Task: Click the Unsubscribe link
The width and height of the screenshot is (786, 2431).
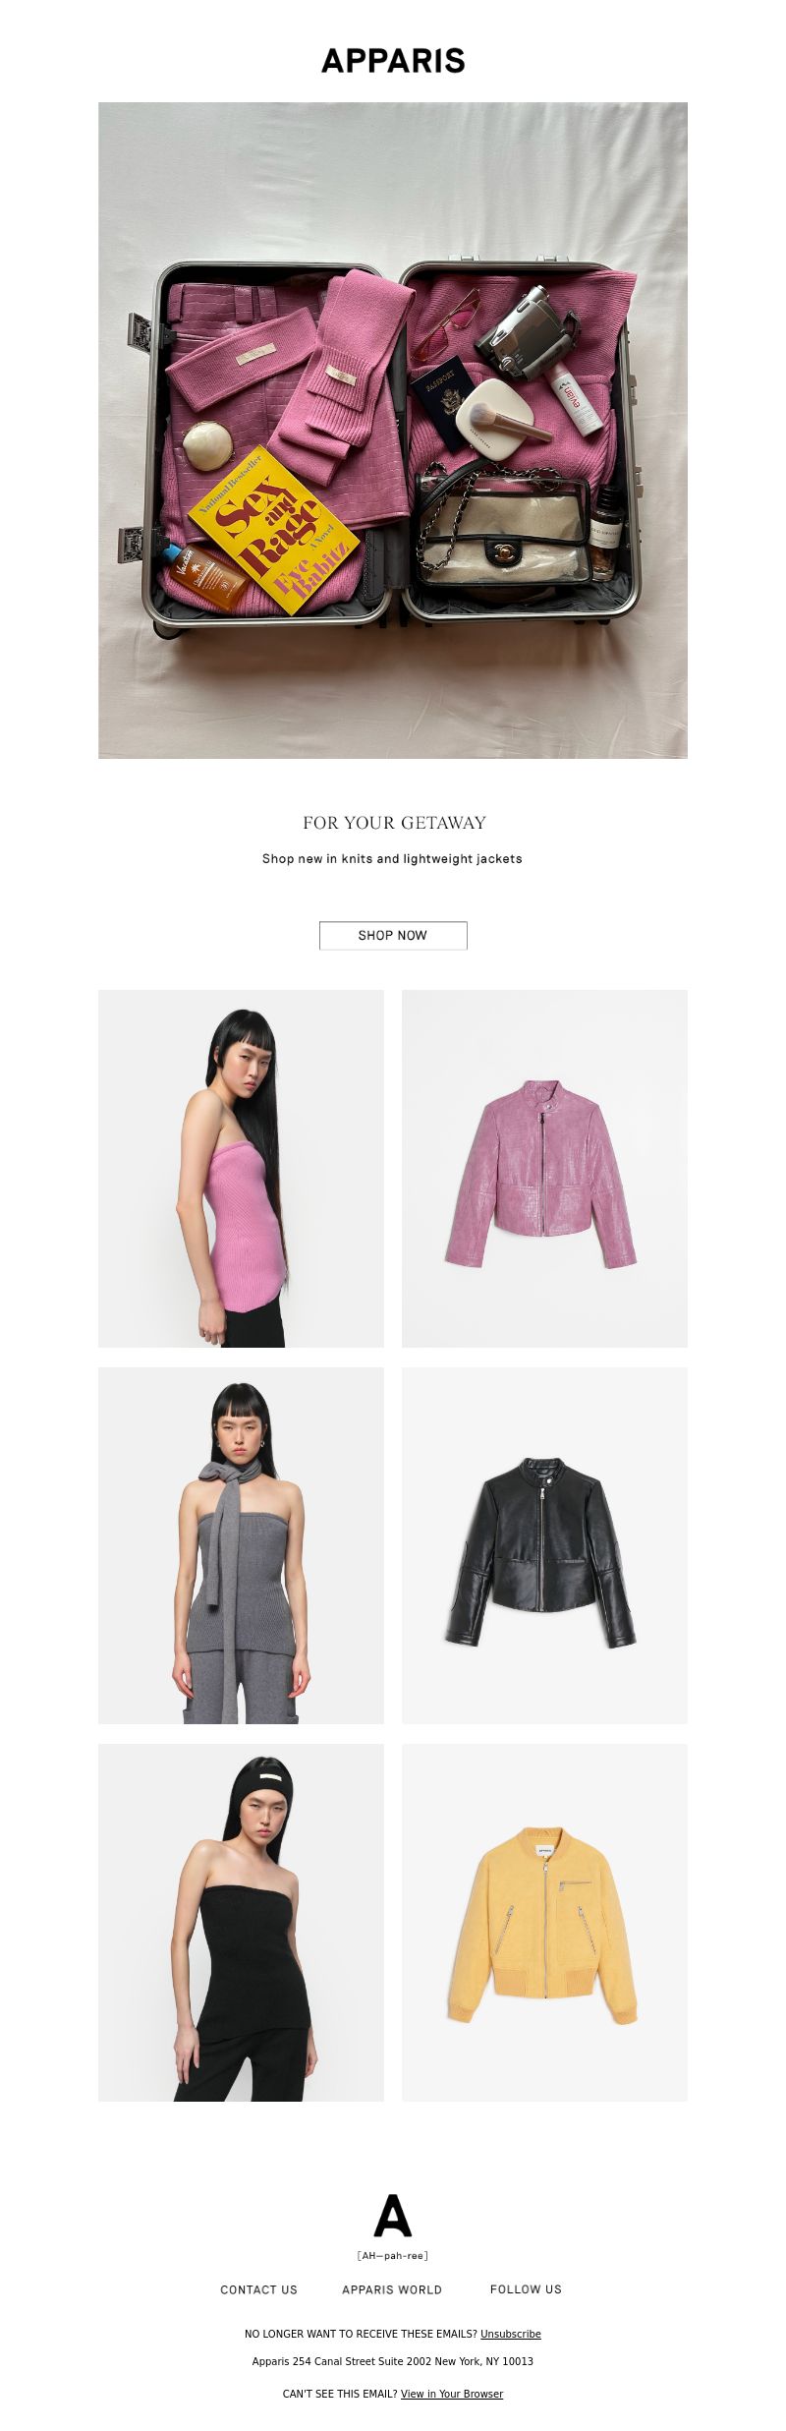Action: [x=511, y=2334]
